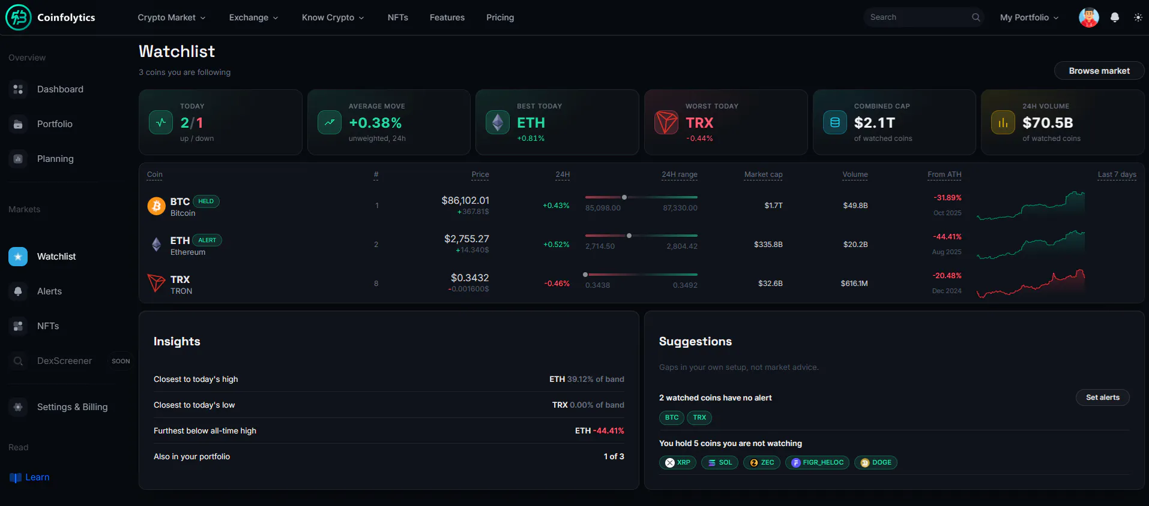Image resolution: width=1149 pixels, height=506 pixels.
Task: Go to Dashboard in sidebar
Action: tap(60, 89)
